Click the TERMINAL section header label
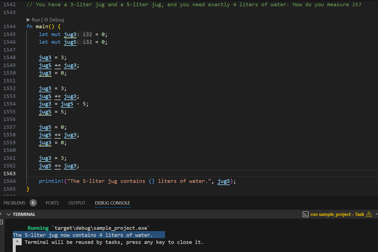The width and height of the screenshot is (378, 252). pos(24,214)
